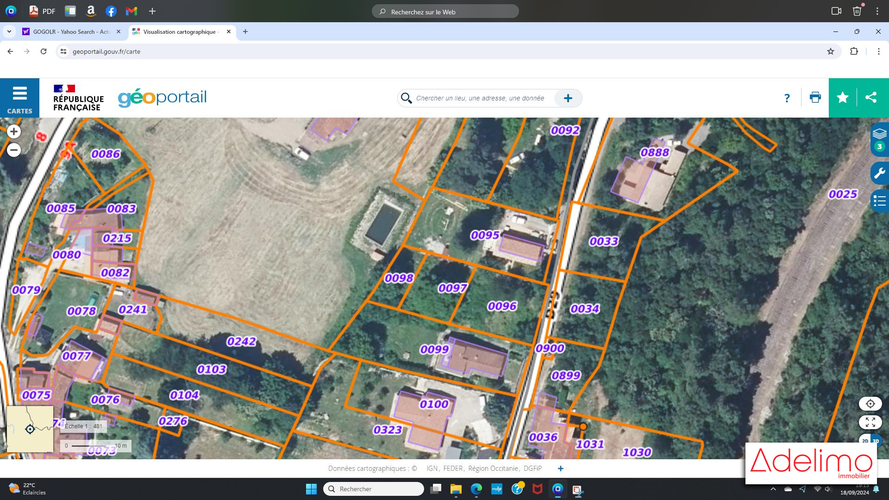Click the favorites star in Géoportail header
Screen dimensions: 889x500
point(843,98)
